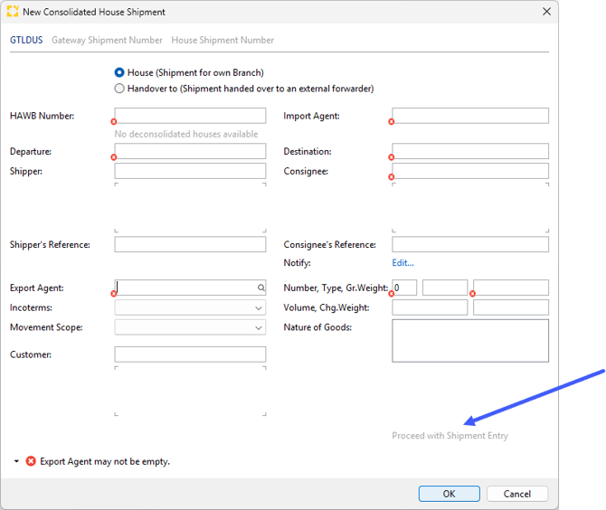Screen dimensions: 606x510
Task: Click the Consignee field error marker
Action: [x=391, y=177]
